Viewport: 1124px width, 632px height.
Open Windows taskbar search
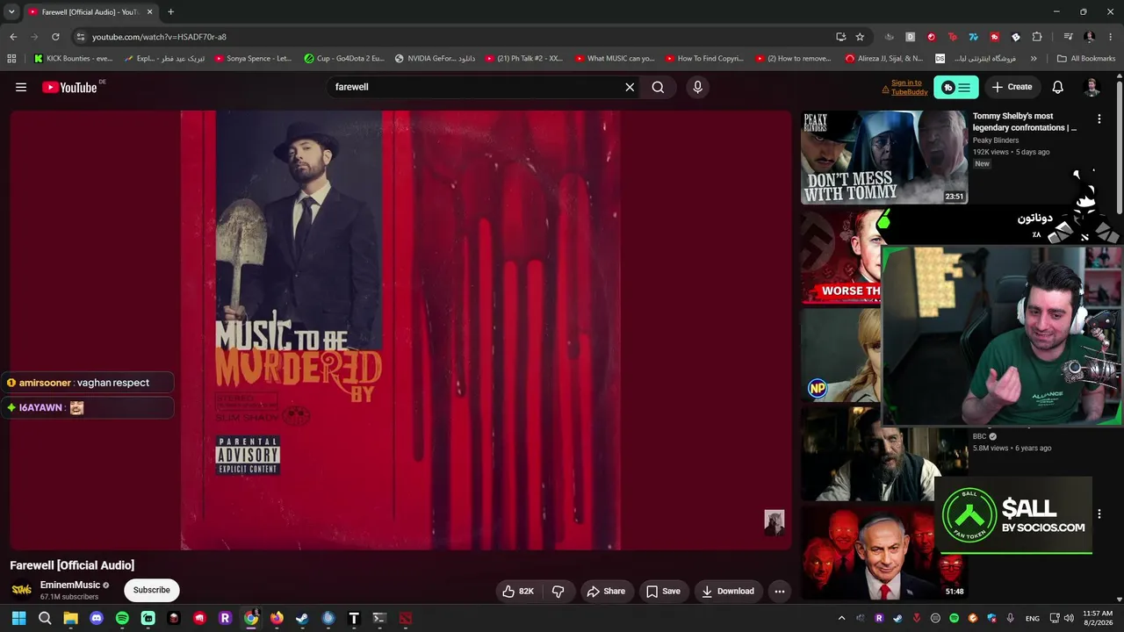[45, 618]
